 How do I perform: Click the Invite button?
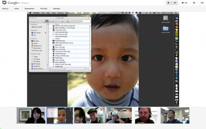click(16, 9)
